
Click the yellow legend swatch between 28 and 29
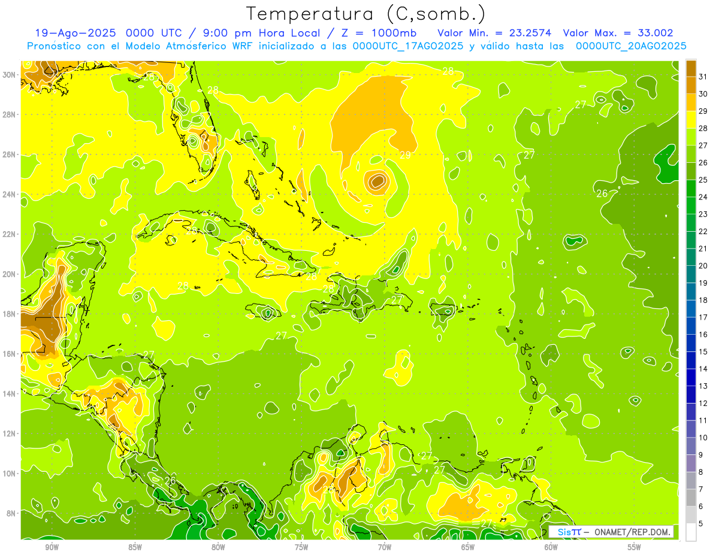[x=691, y=120]
